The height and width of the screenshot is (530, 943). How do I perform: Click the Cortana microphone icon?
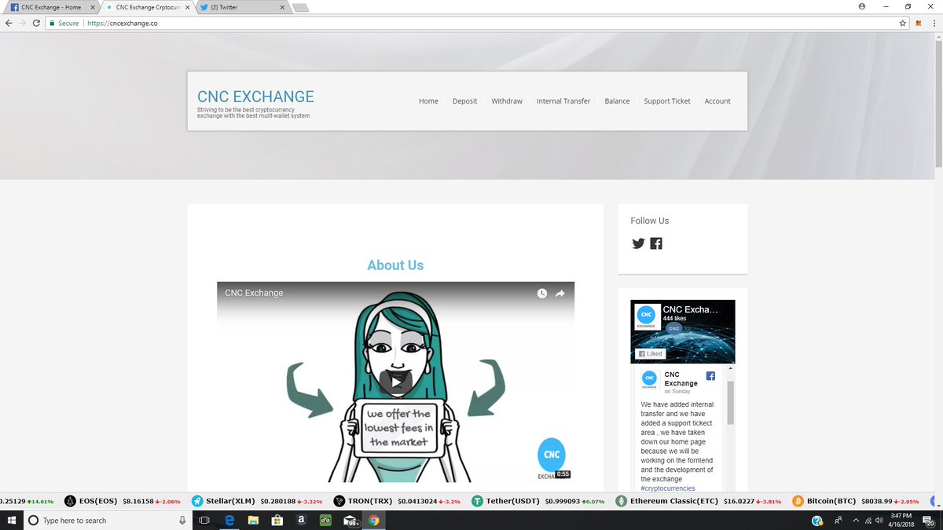click(x=182, y=520)
